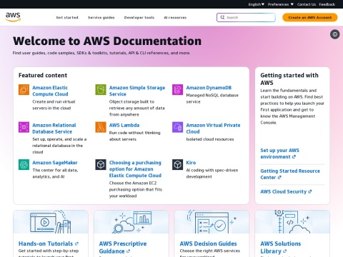Open Amazon Virtual Private Cloud link

pyautogui.click(x=213, y=128)
